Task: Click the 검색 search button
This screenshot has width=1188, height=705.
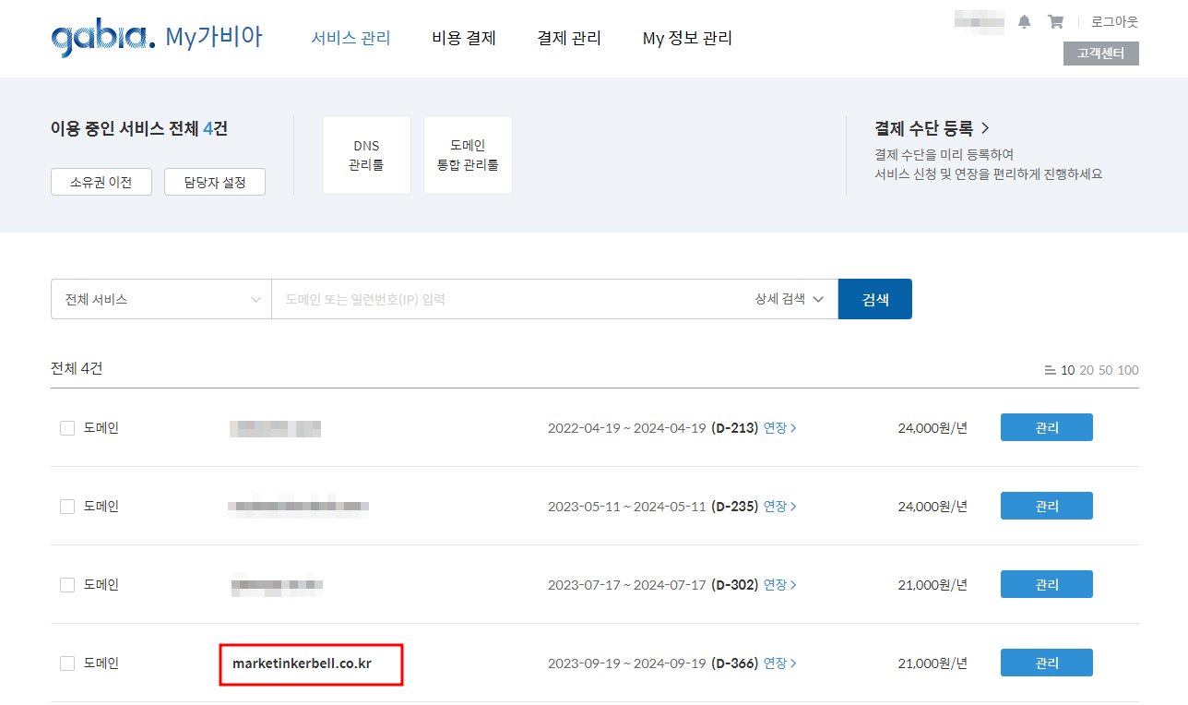Action: pyautogui.click(x=874, y=298)
